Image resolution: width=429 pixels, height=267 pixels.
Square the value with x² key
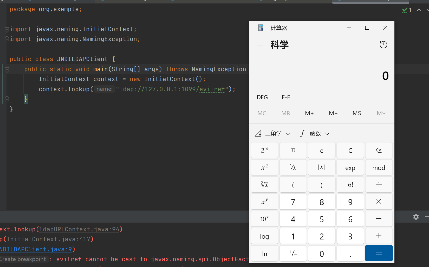coord(264,167)
